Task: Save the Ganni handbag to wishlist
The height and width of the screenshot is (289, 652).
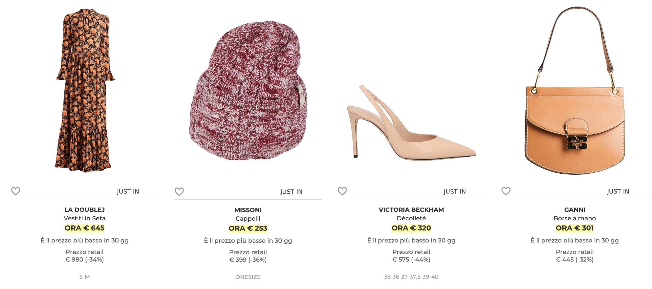Action: pyautogui.click(x=506, y=191)
